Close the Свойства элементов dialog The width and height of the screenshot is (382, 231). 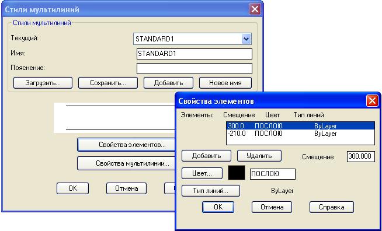tap(372, 101)
